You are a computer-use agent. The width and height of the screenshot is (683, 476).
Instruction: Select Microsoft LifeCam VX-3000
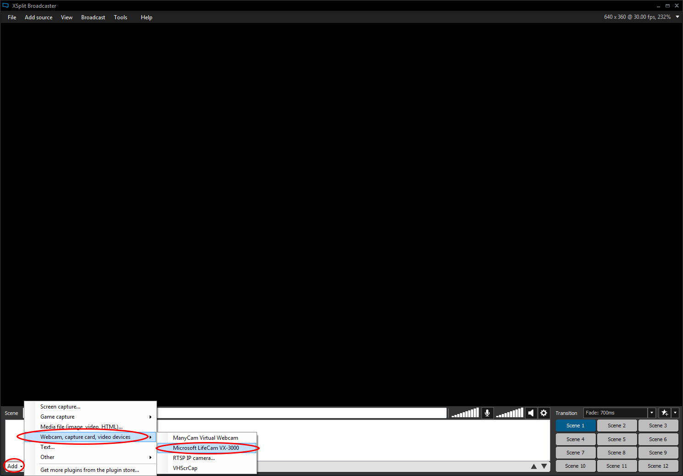click(207, 448)
